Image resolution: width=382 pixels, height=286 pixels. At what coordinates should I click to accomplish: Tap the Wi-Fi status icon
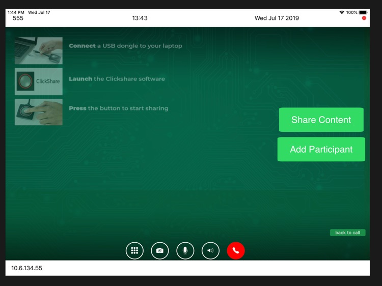[342, 12]
